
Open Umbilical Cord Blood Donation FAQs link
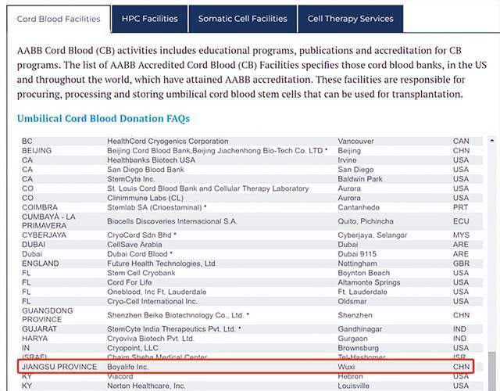coord(103,119)
